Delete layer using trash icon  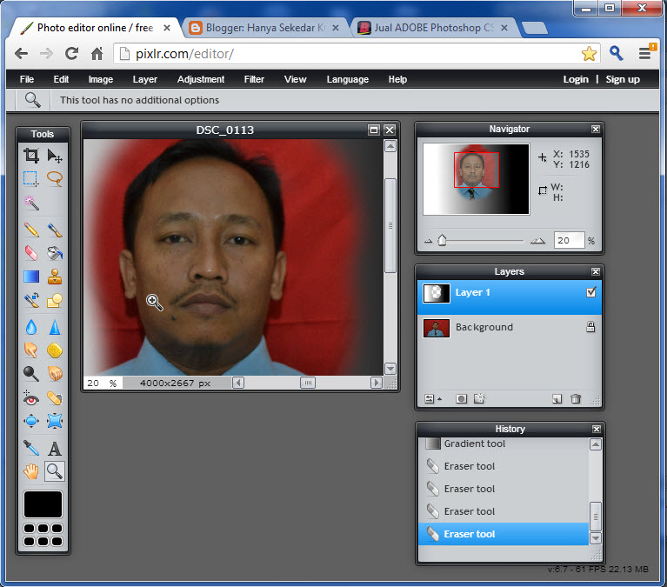[576, 399]
